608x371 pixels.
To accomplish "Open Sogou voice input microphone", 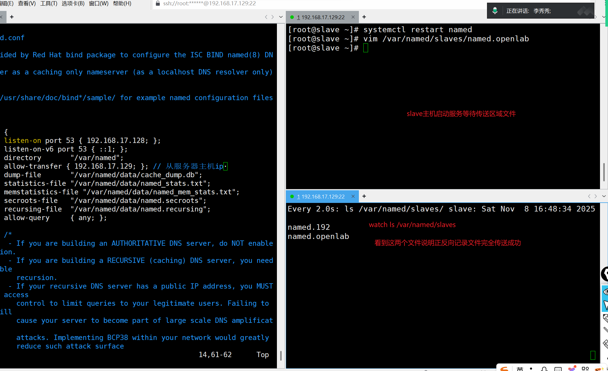I will click(x=544, y=369).
